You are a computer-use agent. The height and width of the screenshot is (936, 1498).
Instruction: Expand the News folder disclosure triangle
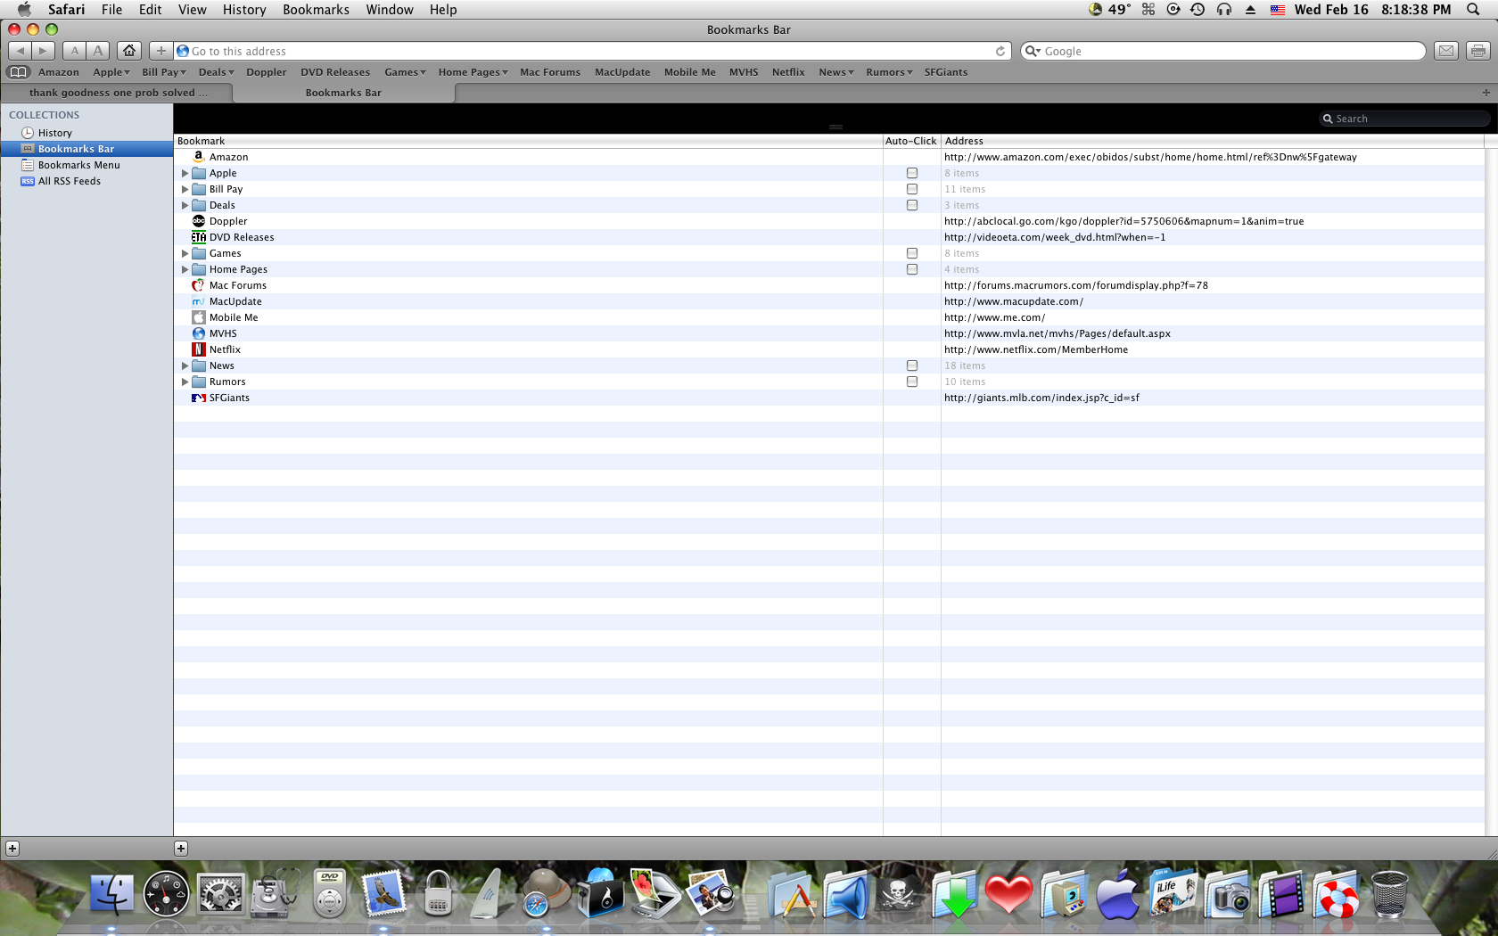(x=185, y=365)
